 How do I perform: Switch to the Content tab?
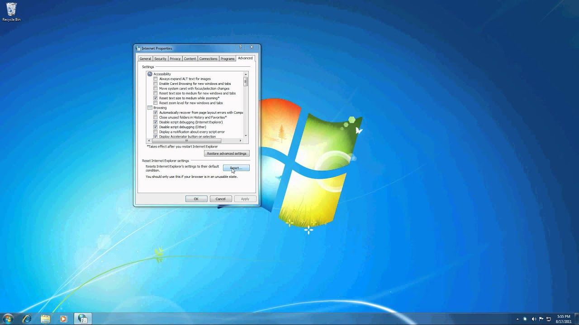[190, 59]
